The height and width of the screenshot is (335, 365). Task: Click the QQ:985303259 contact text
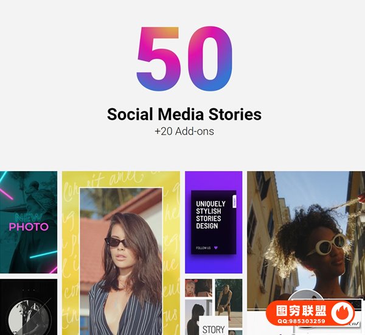(x=301, y=321)
